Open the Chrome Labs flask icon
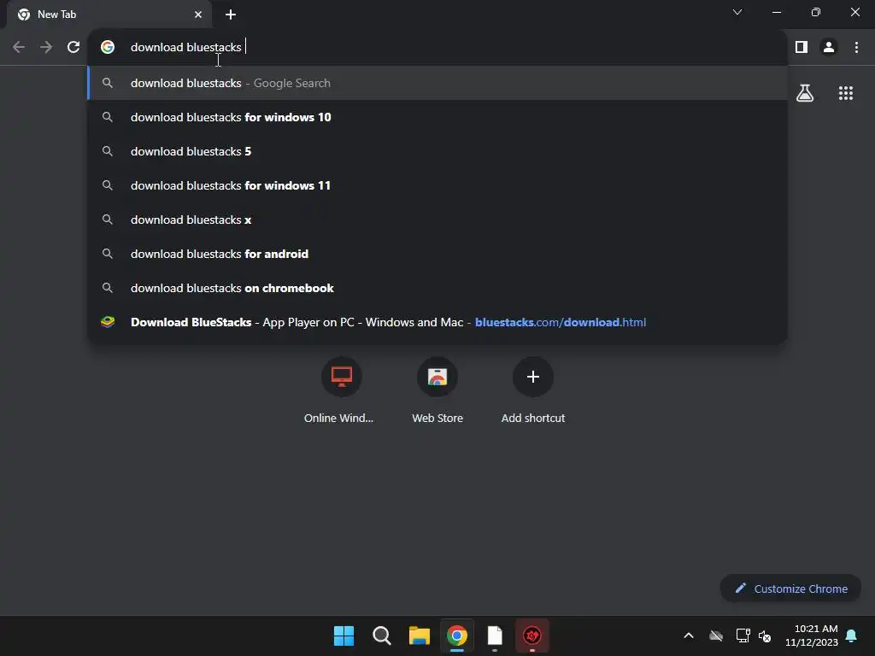 click(x=805, y=93)
